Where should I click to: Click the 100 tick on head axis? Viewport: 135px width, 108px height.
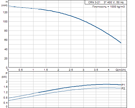coord(5,22)
